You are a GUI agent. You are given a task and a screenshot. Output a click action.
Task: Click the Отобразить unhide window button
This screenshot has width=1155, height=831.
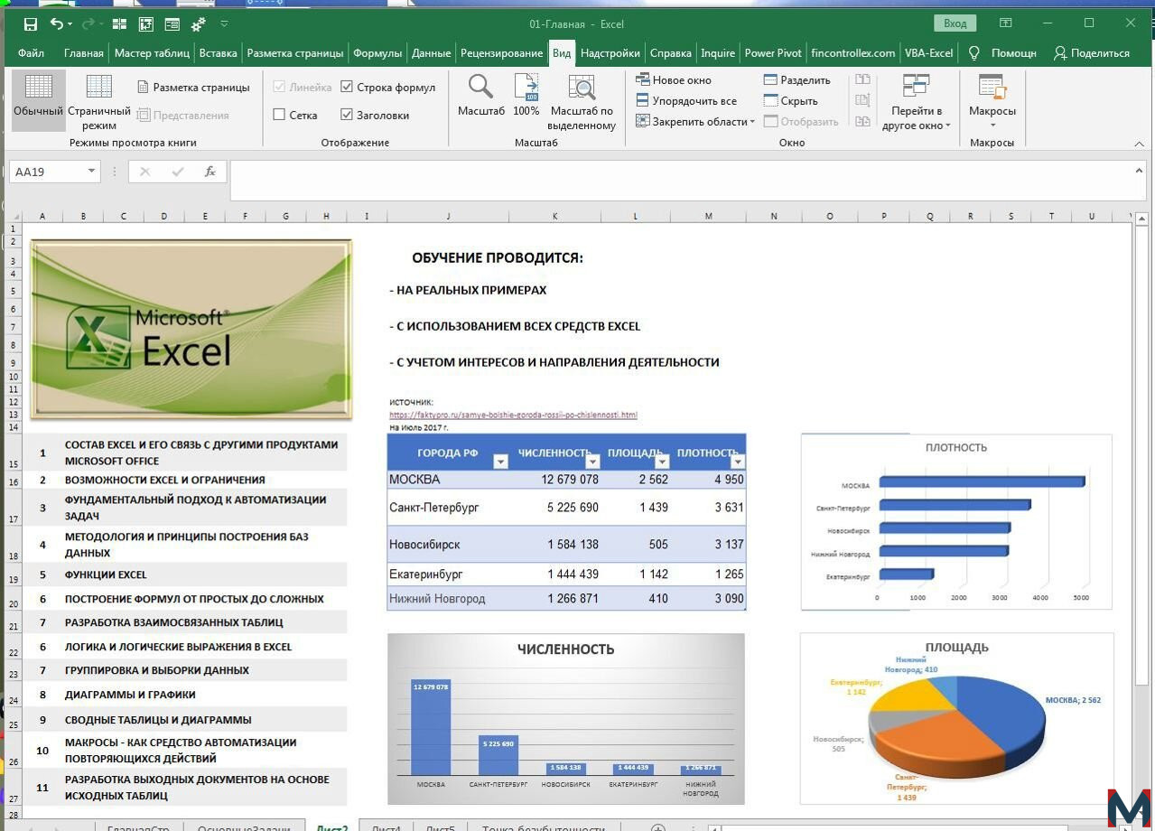pos(801,122)
